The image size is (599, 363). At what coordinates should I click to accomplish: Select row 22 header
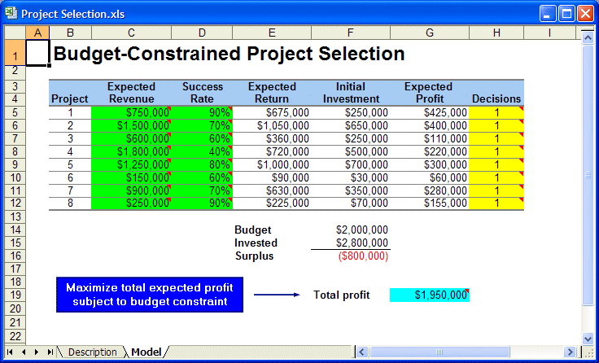(x=15, y=336)
